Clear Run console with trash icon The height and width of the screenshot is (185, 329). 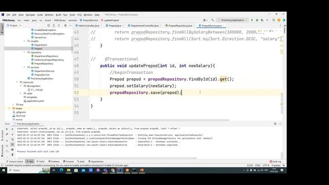coord(12,155)
